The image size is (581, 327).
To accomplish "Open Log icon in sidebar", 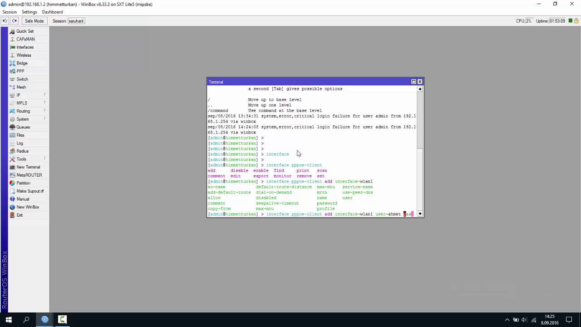I will click(12, 143).
